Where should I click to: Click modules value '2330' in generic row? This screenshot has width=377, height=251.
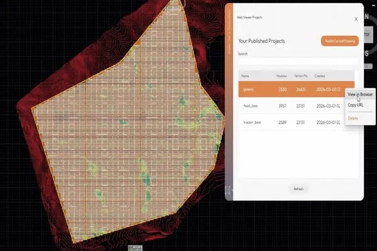pyautogui.click(x=283, y=89)
